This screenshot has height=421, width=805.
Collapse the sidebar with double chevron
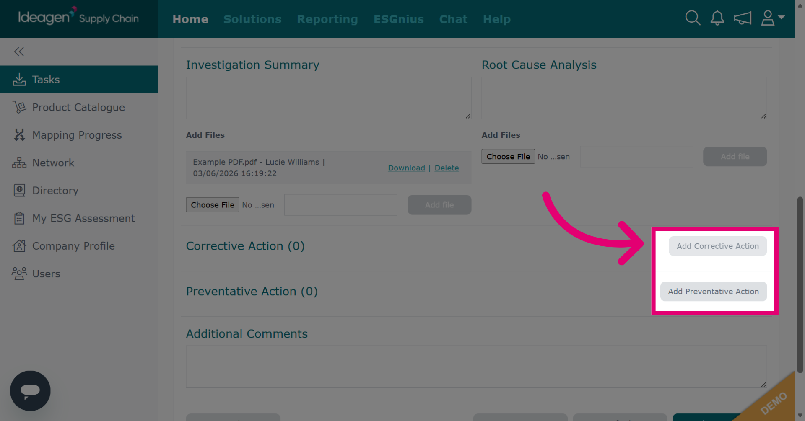pyautogui.click(x=19, y=52)
